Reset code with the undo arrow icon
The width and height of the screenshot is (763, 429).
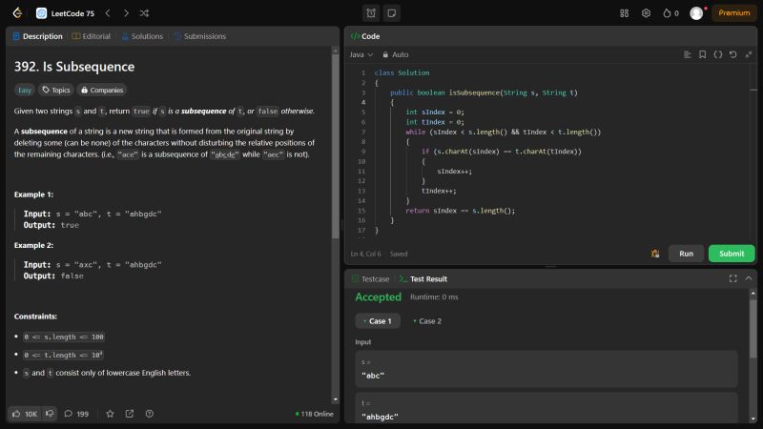[732, 54]
